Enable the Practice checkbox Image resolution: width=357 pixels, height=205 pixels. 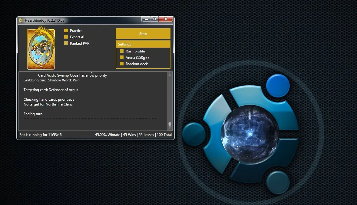(66, 30)
